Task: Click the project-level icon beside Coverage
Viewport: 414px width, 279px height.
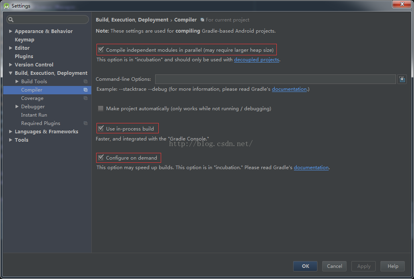Action: click(85, 98)
